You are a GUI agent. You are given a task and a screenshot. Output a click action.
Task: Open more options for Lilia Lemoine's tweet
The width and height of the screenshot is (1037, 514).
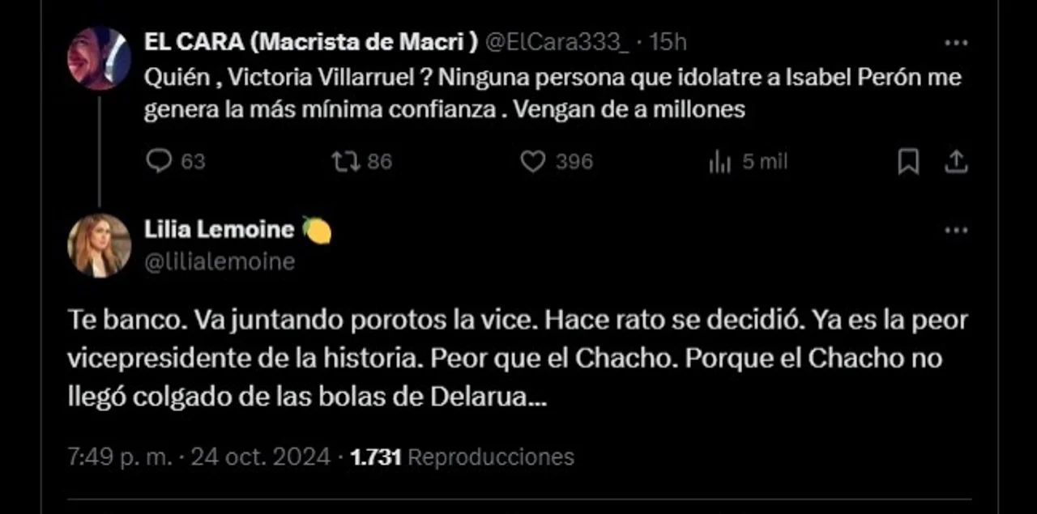956,231
